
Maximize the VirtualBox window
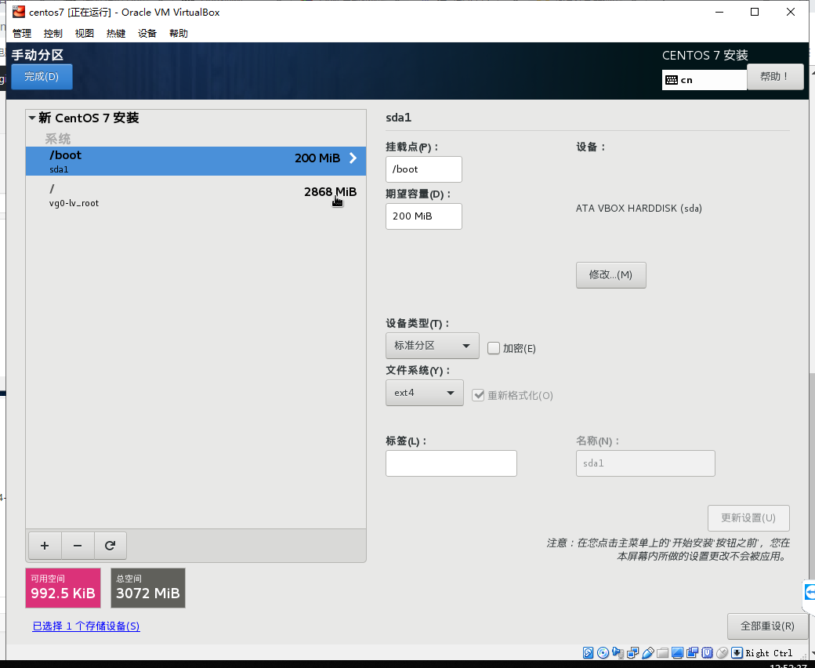pyautogui.click(x=755, y=12)
